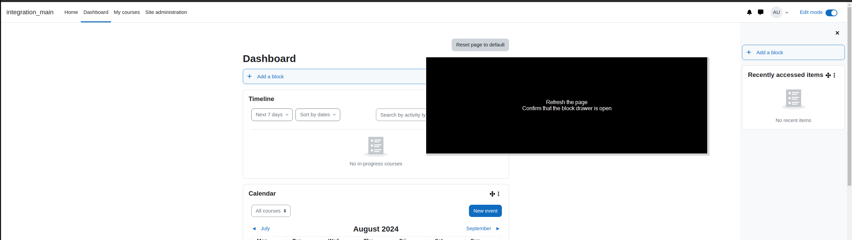Click the move icon on Recently accessed items
The height and width of the screenshot is (240, 852).
coord(828,75)
